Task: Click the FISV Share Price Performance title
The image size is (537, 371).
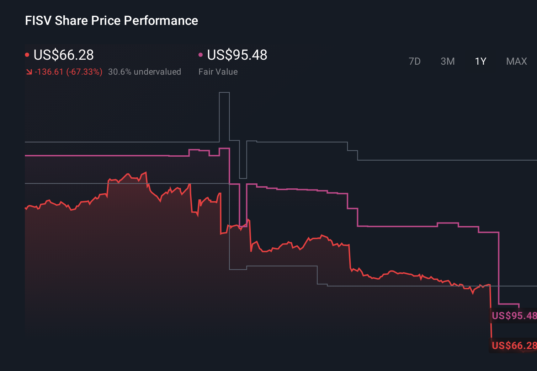Action: tap(111, 20)
